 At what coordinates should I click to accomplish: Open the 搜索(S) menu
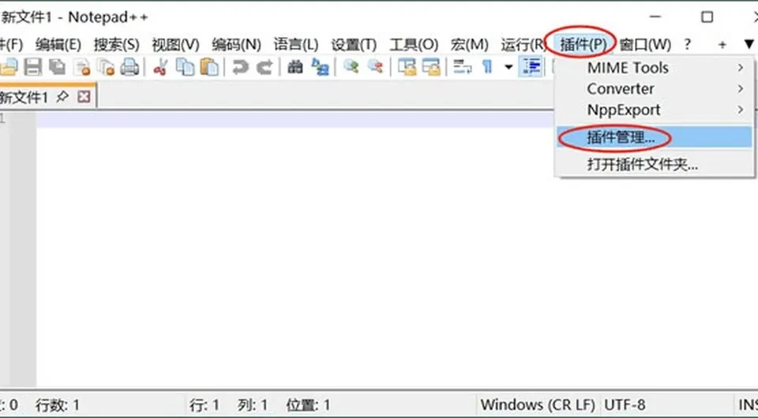coord(117,45)
